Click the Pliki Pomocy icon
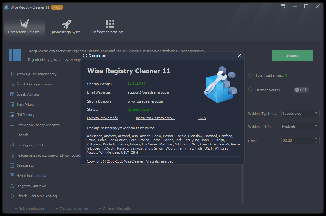Screen dimensions: 326x216 point(12,115)
